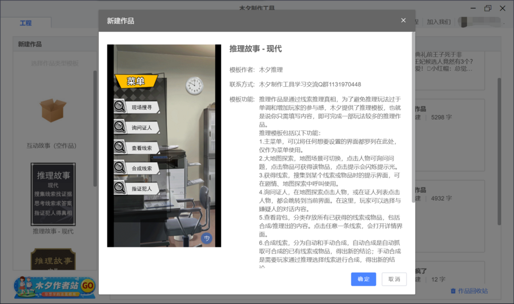
Task: Click the 查看线索 magnifier icon in the preview
Action: pos(120,147)
